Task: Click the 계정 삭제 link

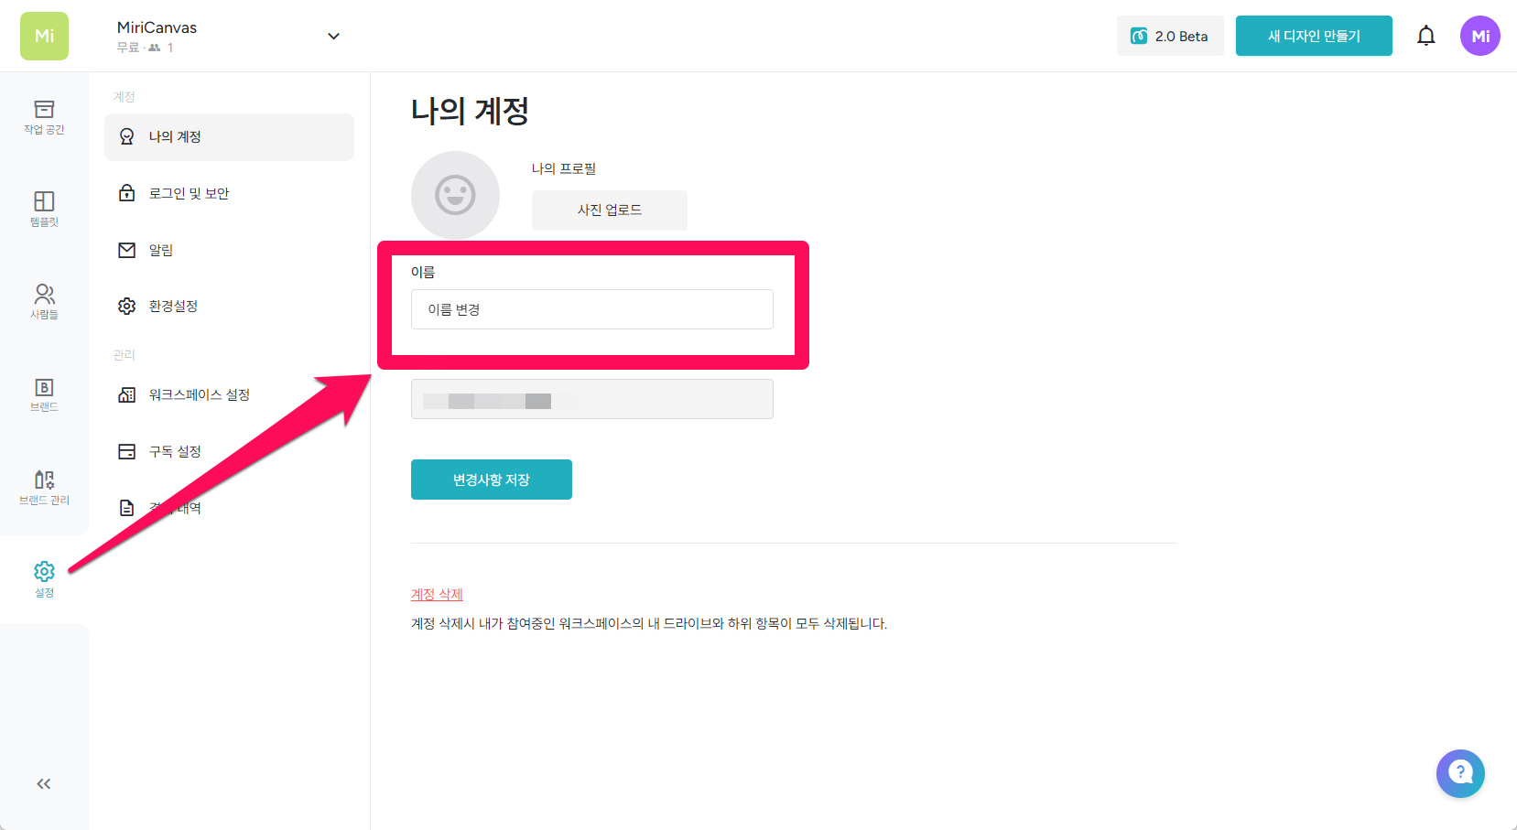Action: coord(437,594)
